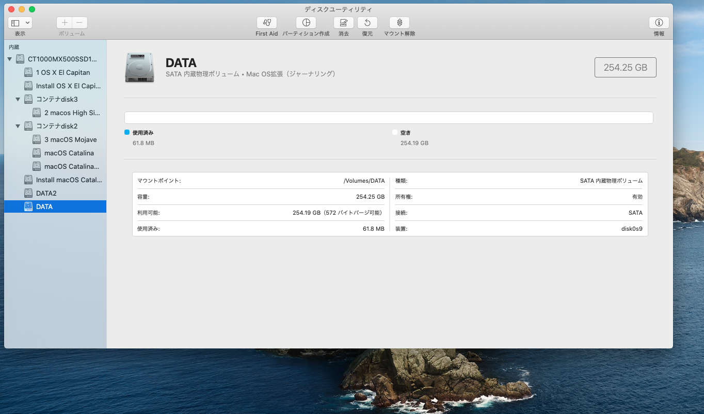Viewport: 704px width, 414px height.
Task: Select the 1 OS X El Capitan volume
Action: click(55, 72)
